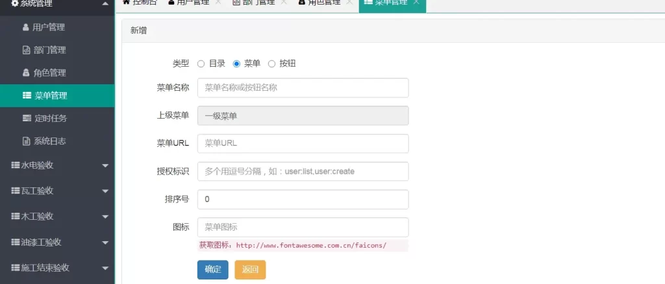Viewport: 665px width, 284px height.
Task: Open the fontawesome.com.cn icons link
Action: click(311, 245)
